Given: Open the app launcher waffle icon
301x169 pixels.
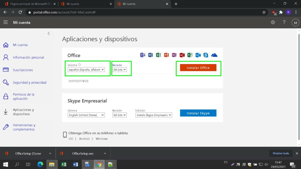Looking at the screenshot, I should tap(5, 22).
